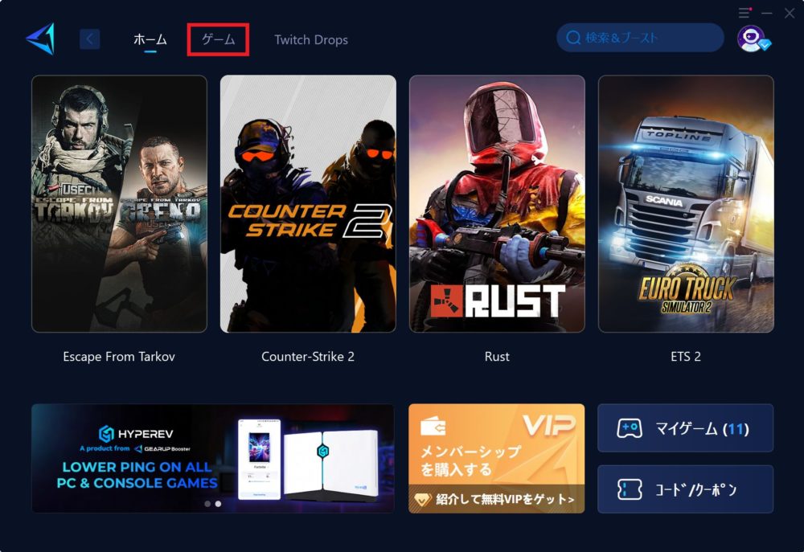
Task: Open マイゲーム showing 11 games
Action: pos(685,427)
